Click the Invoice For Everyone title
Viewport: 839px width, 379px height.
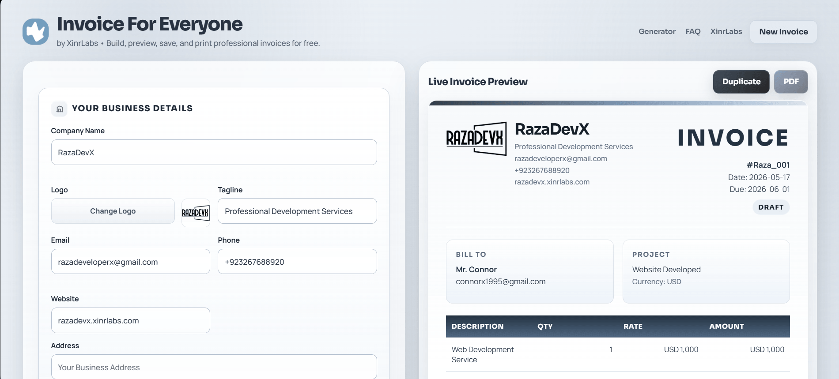point(150,24)
